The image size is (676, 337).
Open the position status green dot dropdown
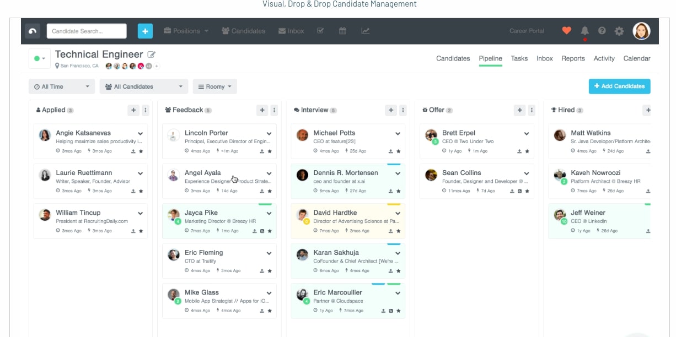pyautogui.click(x=40, y=58)
